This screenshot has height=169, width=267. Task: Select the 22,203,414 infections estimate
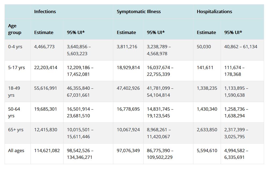[x=46, y=67]
